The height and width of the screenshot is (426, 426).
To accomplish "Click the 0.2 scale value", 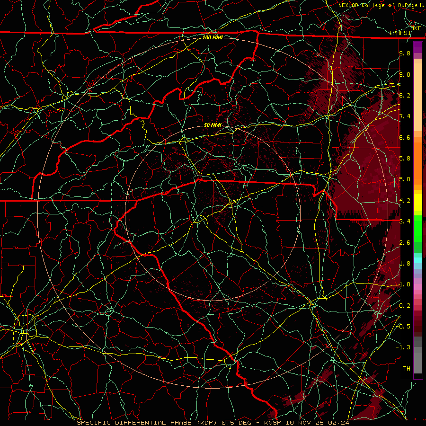I will (405, 306).
